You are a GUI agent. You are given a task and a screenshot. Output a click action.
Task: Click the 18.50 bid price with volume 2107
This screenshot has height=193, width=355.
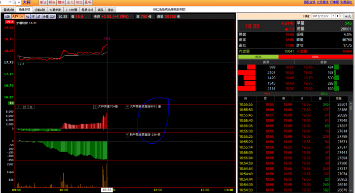click(x=289, y=72)
